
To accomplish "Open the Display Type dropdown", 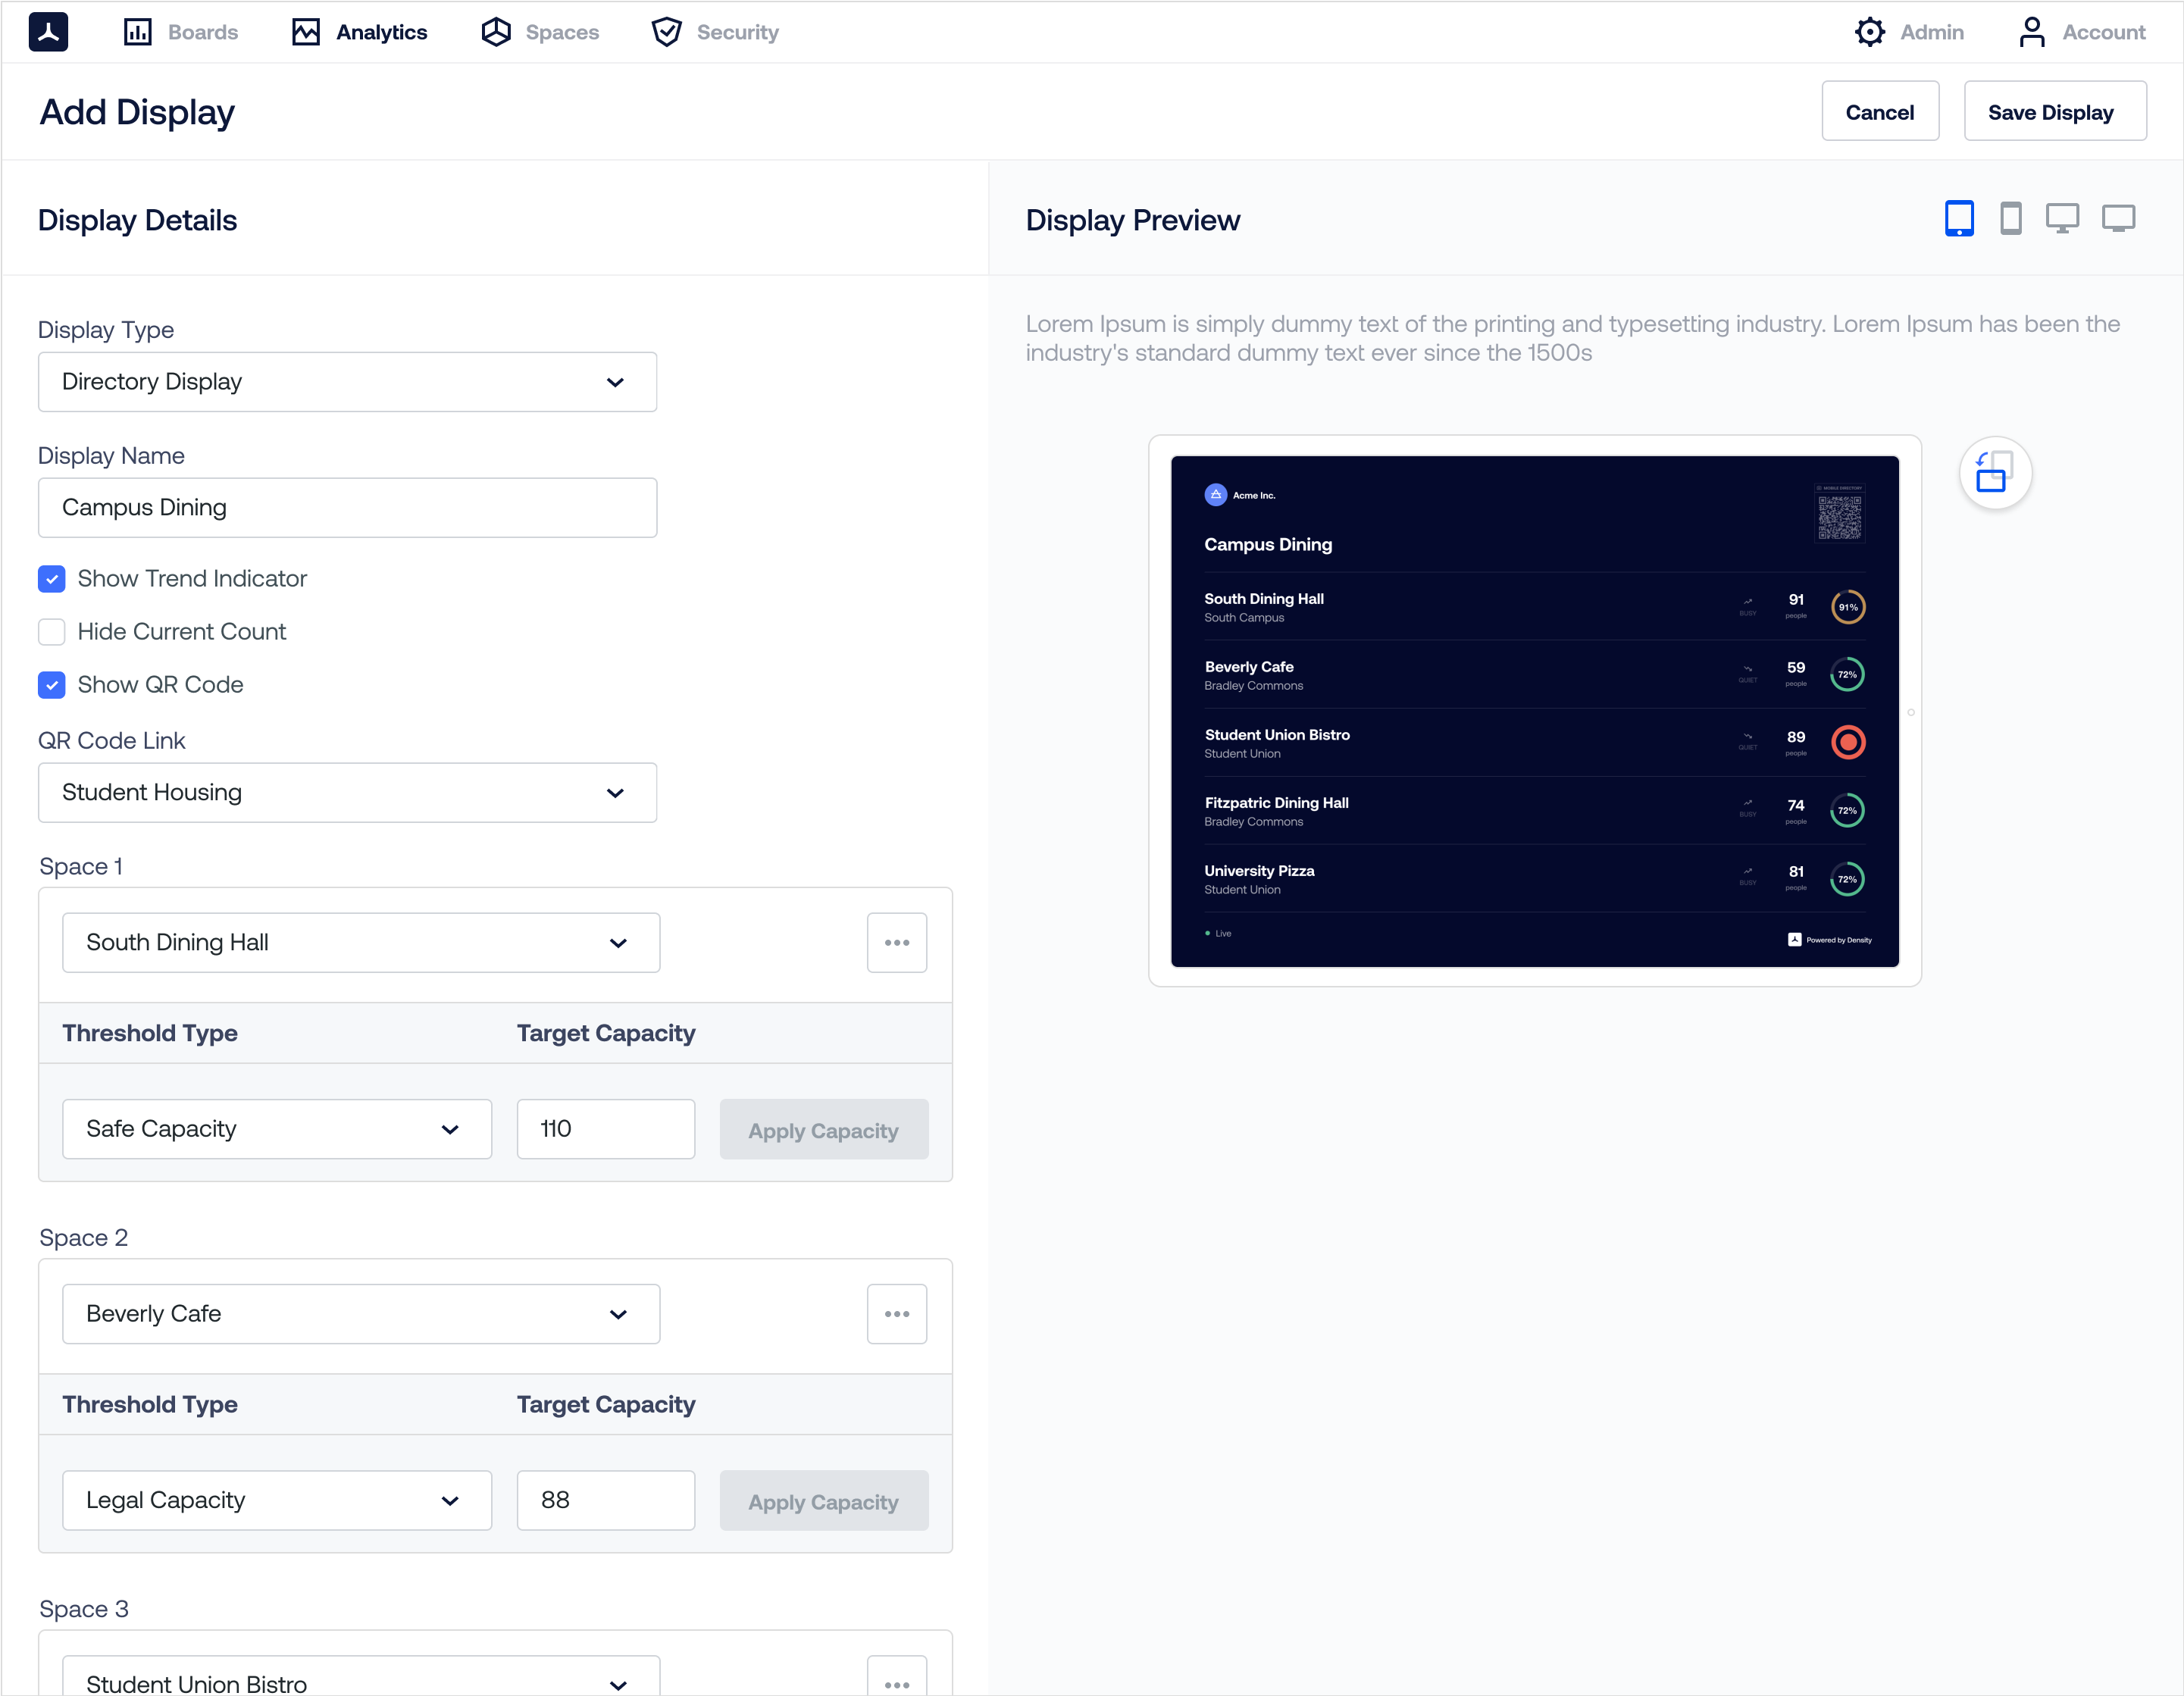I will click(347, 382).
